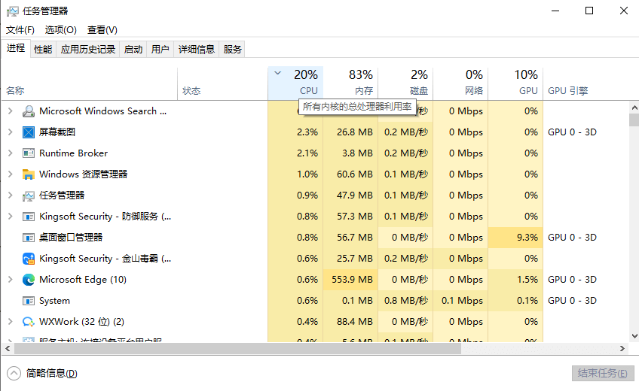This screenshot has height=391, width=639.
Task: Click the Kingsoft Security 防御服务 icon
Action: [x=28, y=217]
